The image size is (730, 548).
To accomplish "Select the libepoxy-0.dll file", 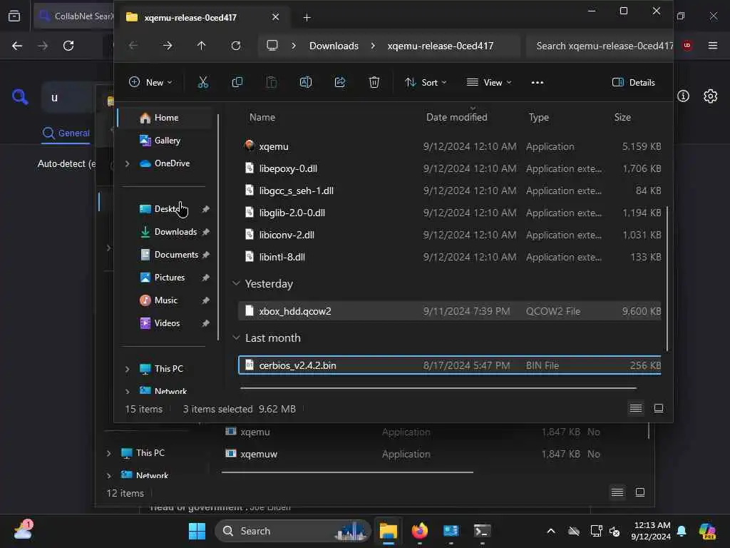I will tap(450, 168).
